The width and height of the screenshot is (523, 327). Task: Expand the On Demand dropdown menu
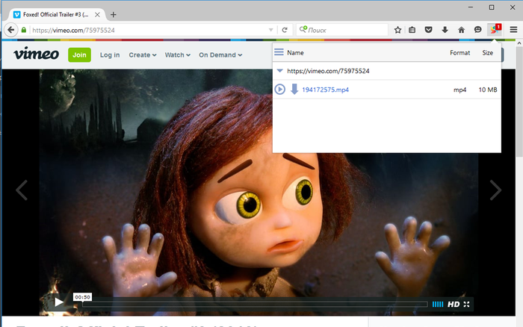tap(220, 55)
